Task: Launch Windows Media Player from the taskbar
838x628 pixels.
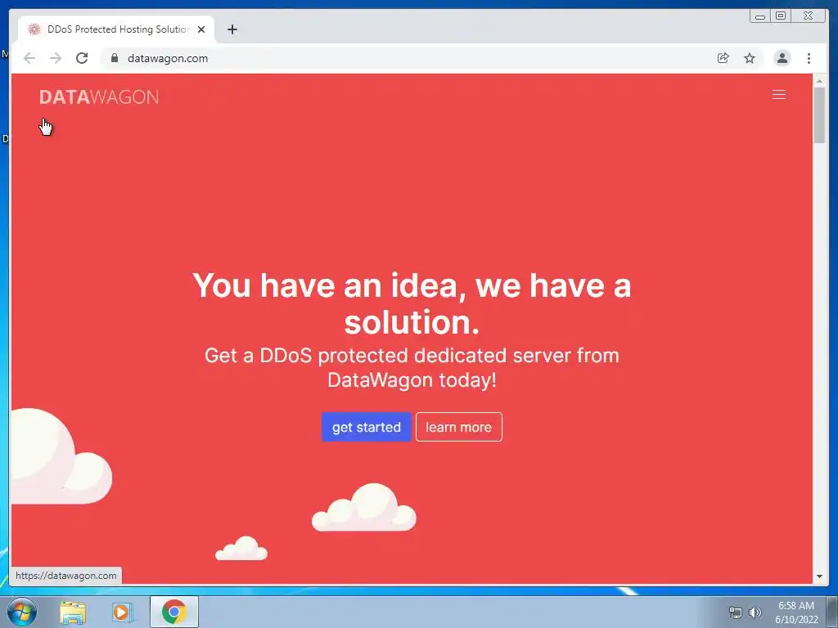Action: (123, 612)
